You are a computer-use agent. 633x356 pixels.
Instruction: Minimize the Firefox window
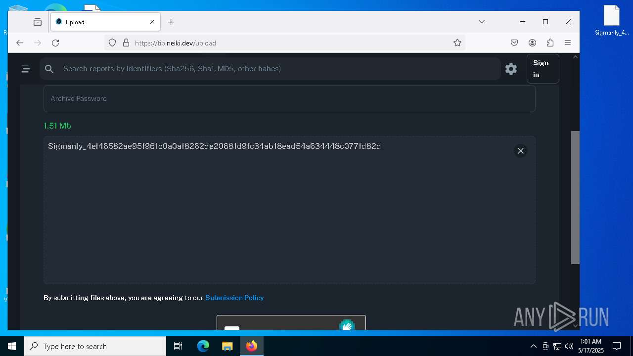[x=523, y=22]
